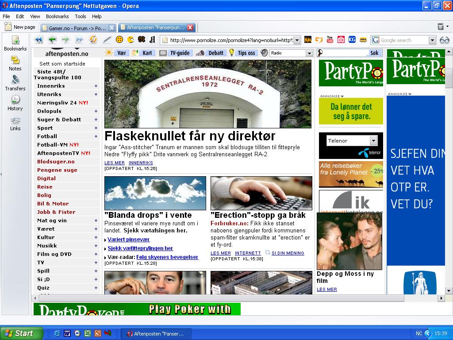Go back with green Back arrow
The image size is (453, 340).
click(52, 39)
